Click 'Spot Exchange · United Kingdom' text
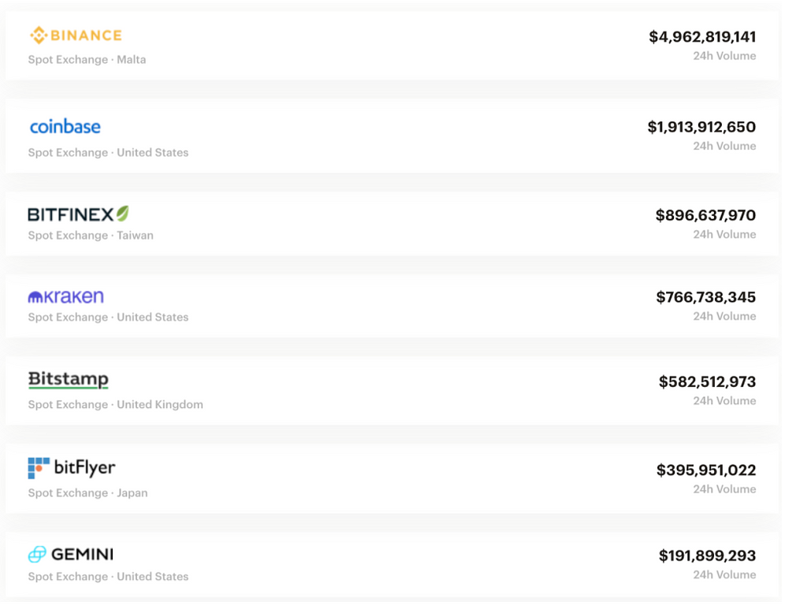 tap(115, 405)
